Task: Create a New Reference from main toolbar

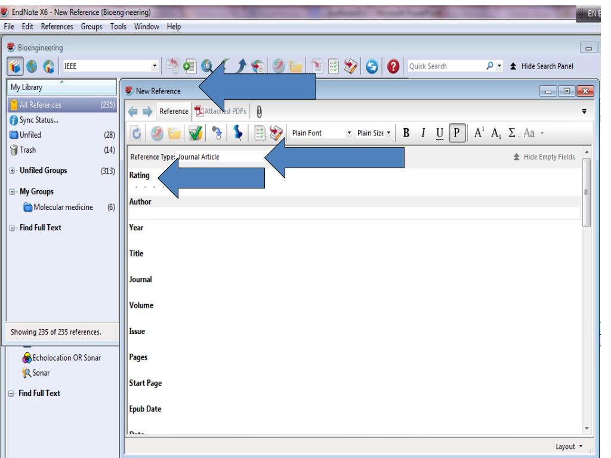Action: point(190,66)
